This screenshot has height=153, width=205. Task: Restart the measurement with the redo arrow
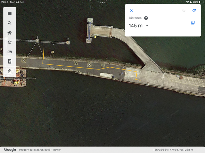coord(194,11)
